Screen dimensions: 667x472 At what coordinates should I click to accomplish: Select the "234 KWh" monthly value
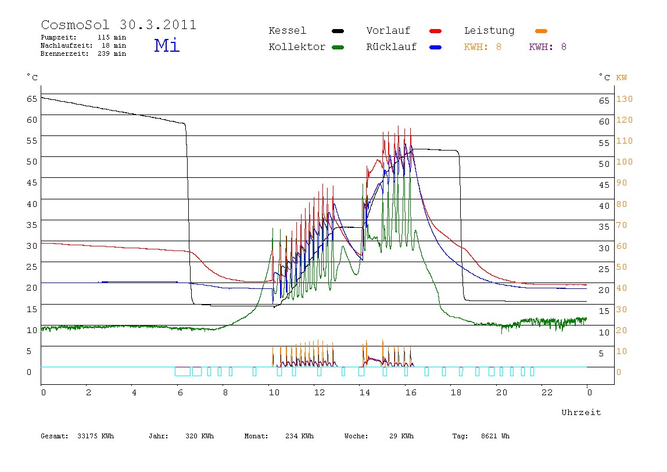click(299, 436)
